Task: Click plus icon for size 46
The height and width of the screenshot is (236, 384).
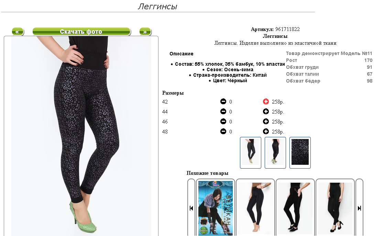Action: 266,121
